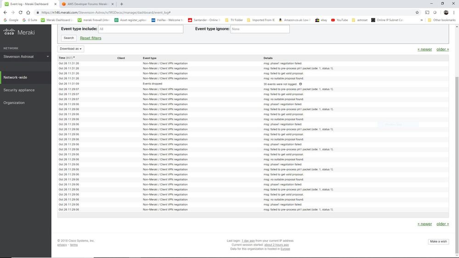
Task: Go to newer events at bottom
Action: pyautogui.click(x=425, y=224)
